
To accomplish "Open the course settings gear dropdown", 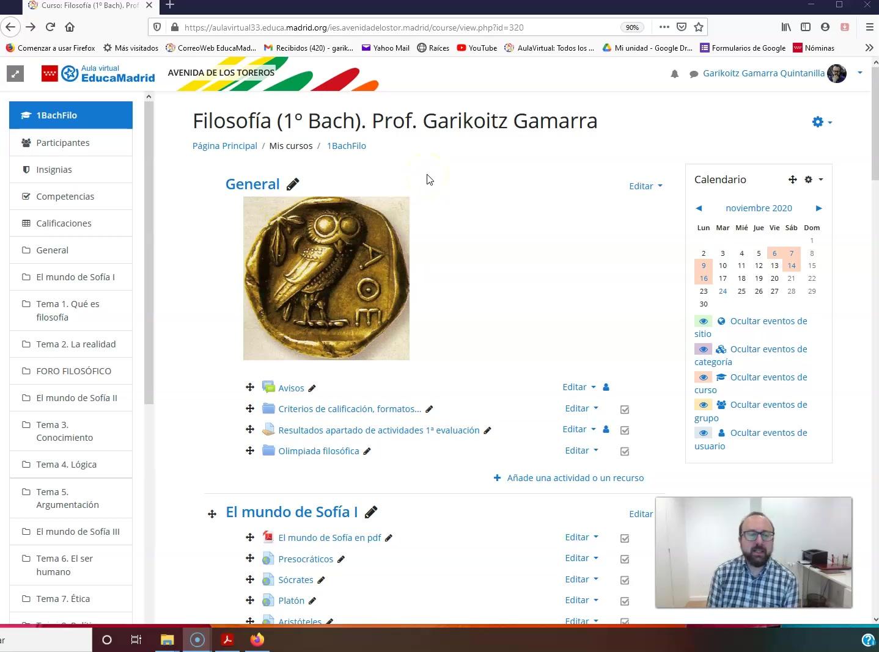I will (822, 122).
